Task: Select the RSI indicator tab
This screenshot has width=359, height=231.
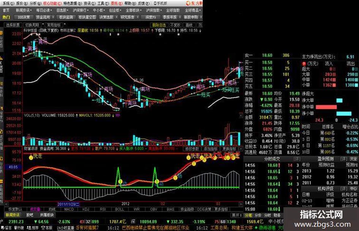Action: (103, 209)
